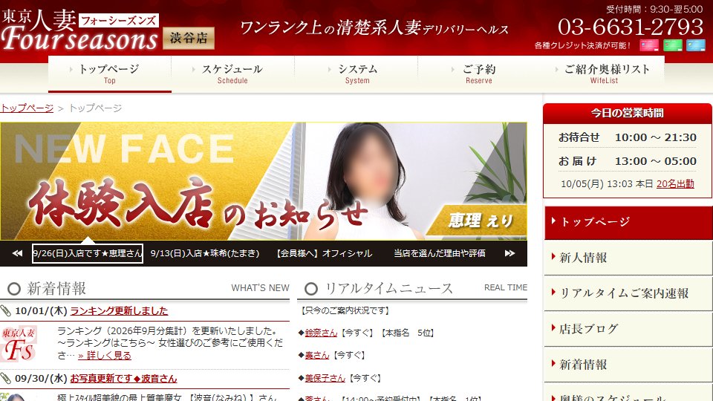Open the ご予約 Reserve tab

click(479, 74)
